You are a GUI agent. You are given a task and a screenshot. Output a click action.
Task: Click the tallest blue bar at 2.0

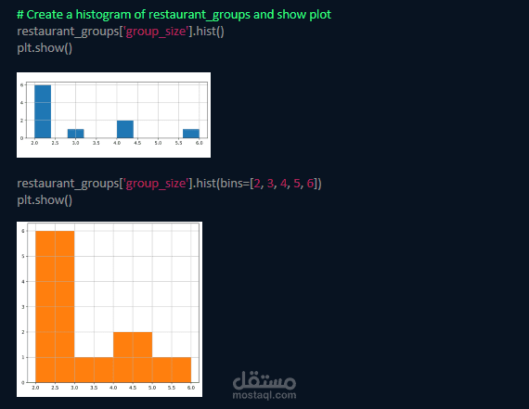[43, 111]
